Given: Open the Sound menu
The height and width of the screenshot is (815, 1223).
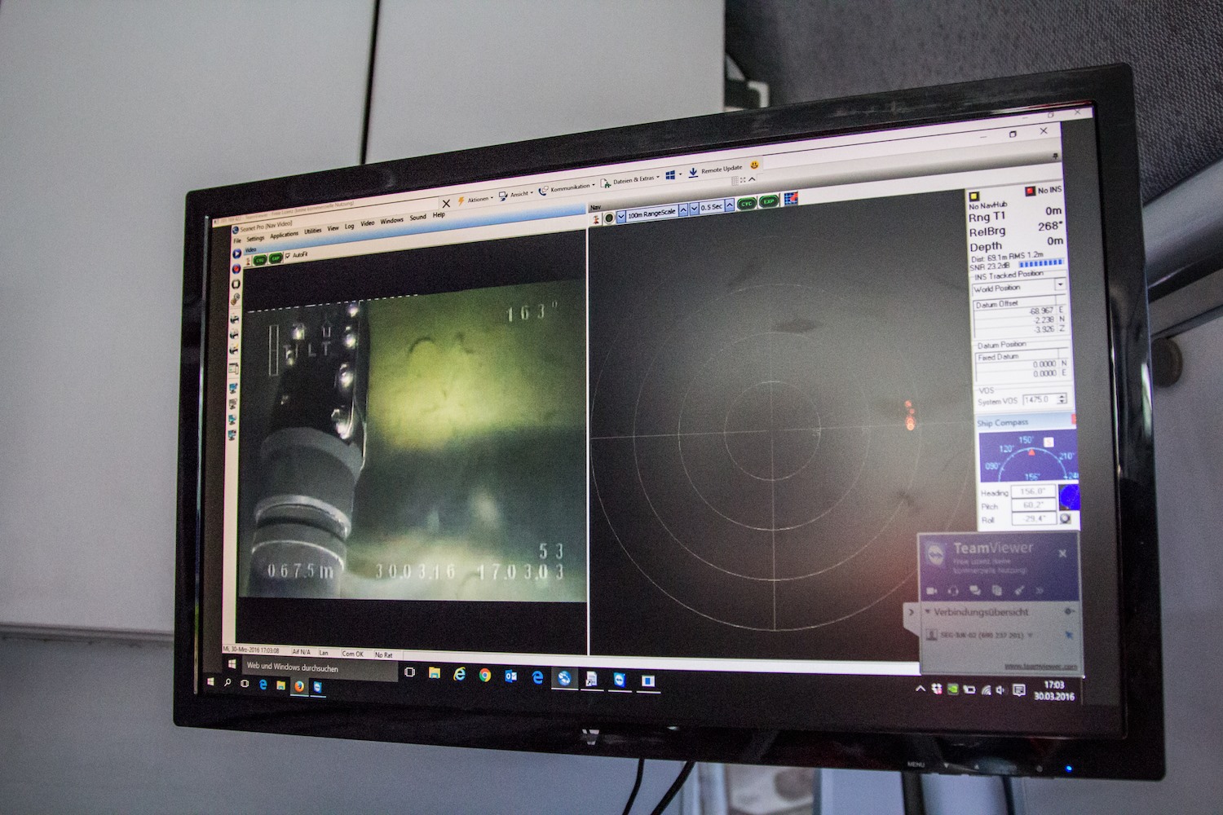Looking at the screenshot, I should pyautogui.click(x=418, y=218).
